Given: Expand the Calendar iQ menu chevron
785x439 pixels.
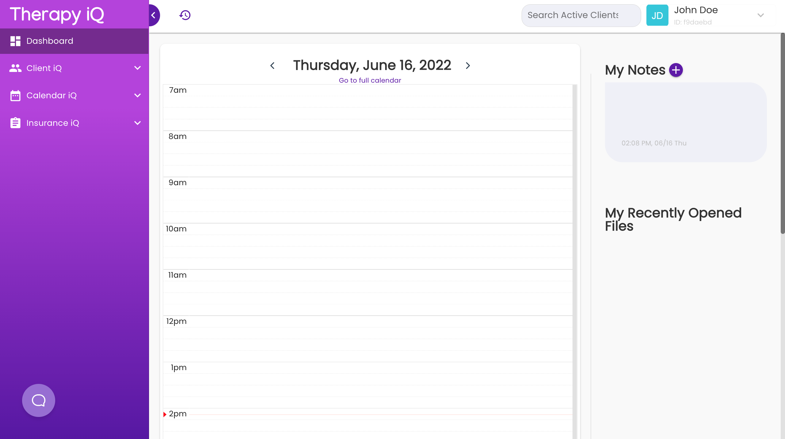Looking at the screenshot, I should click(x=137, y=96).
